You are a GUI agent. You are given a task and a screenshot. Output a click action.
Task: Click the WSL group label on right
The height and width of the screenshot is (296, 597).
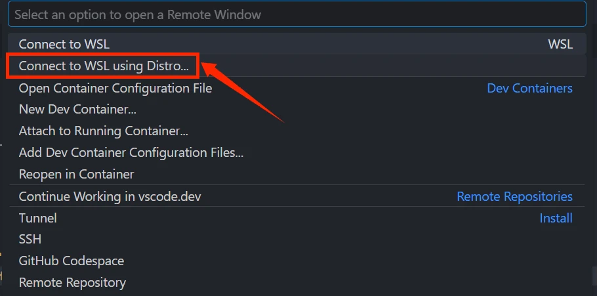560,44
